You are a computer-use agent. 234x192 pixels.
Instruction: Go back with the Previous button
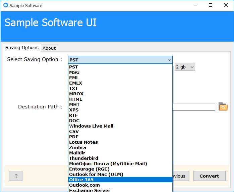tap(181, 176)
